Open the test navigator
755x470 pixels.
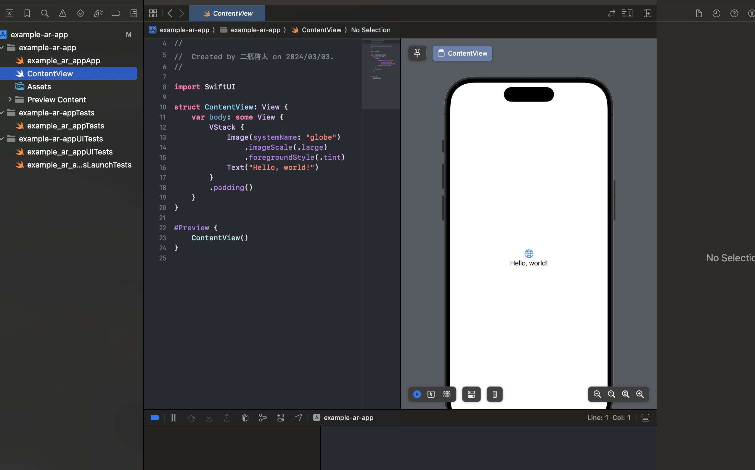[80, 13]
